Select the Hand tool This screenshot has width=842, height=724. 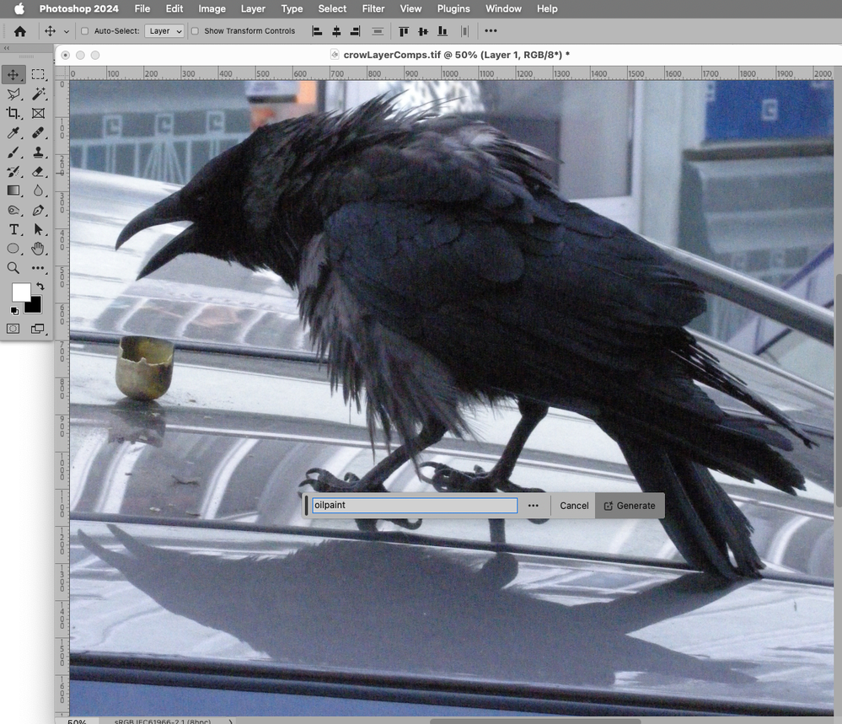coord(38,249)
